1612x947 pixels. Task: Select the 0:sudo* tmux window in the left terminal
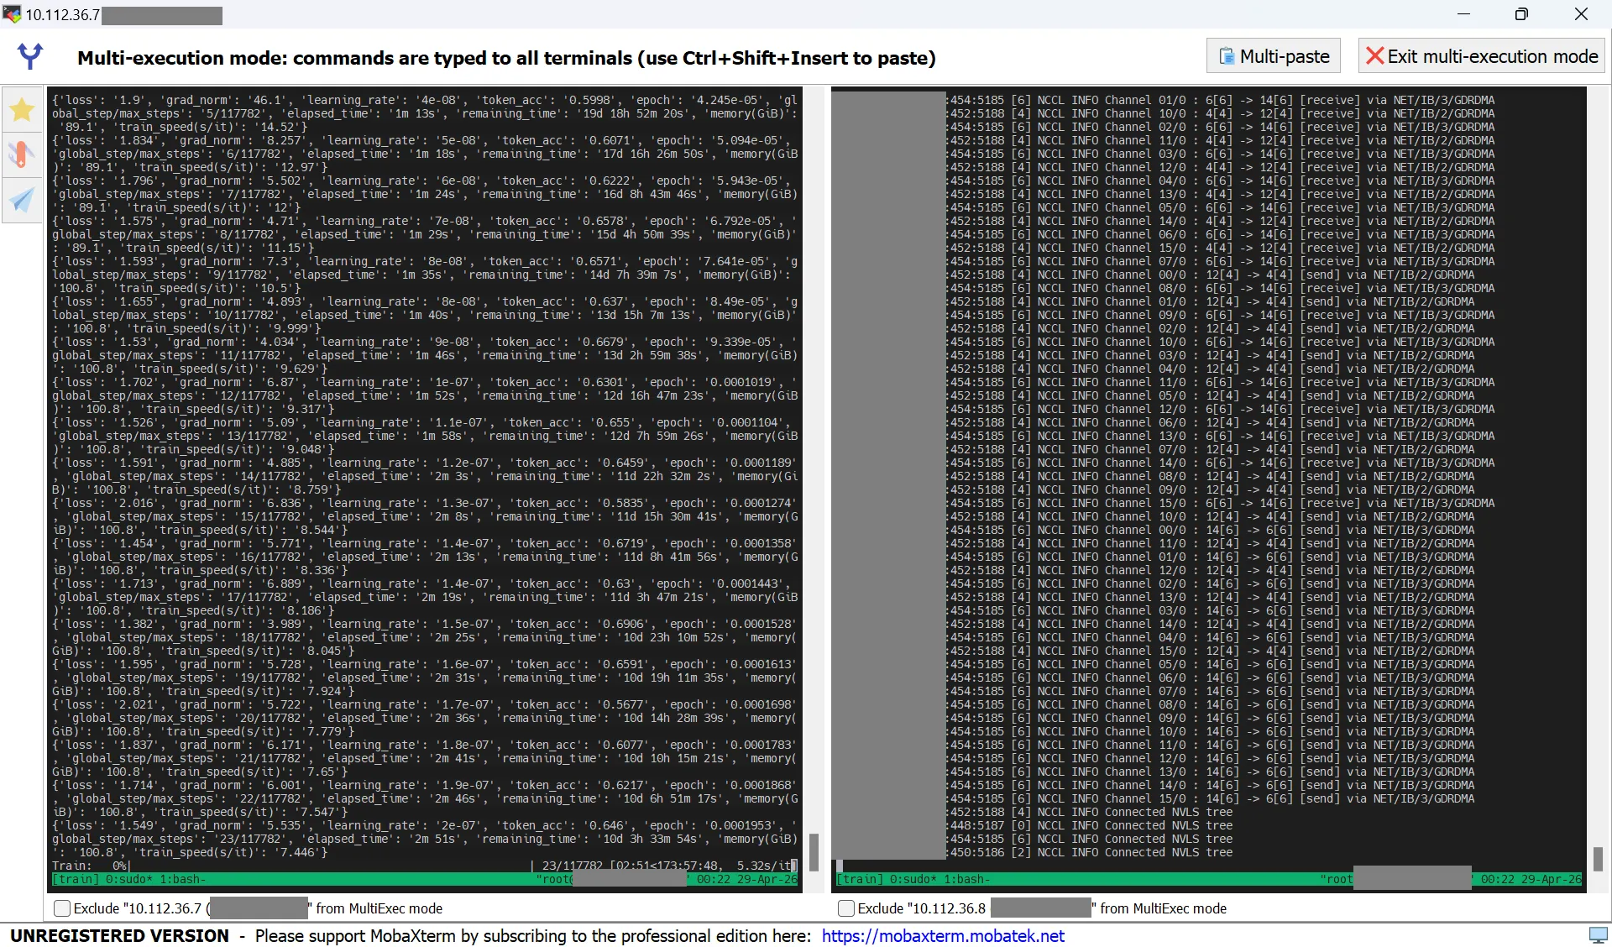point(129,879)
